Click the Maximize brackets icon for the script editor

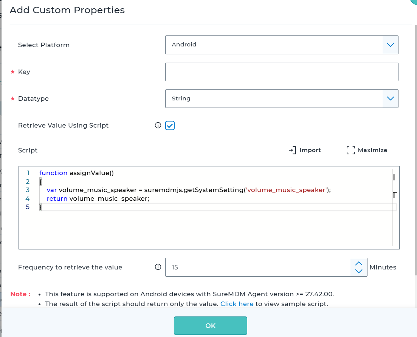350,150
